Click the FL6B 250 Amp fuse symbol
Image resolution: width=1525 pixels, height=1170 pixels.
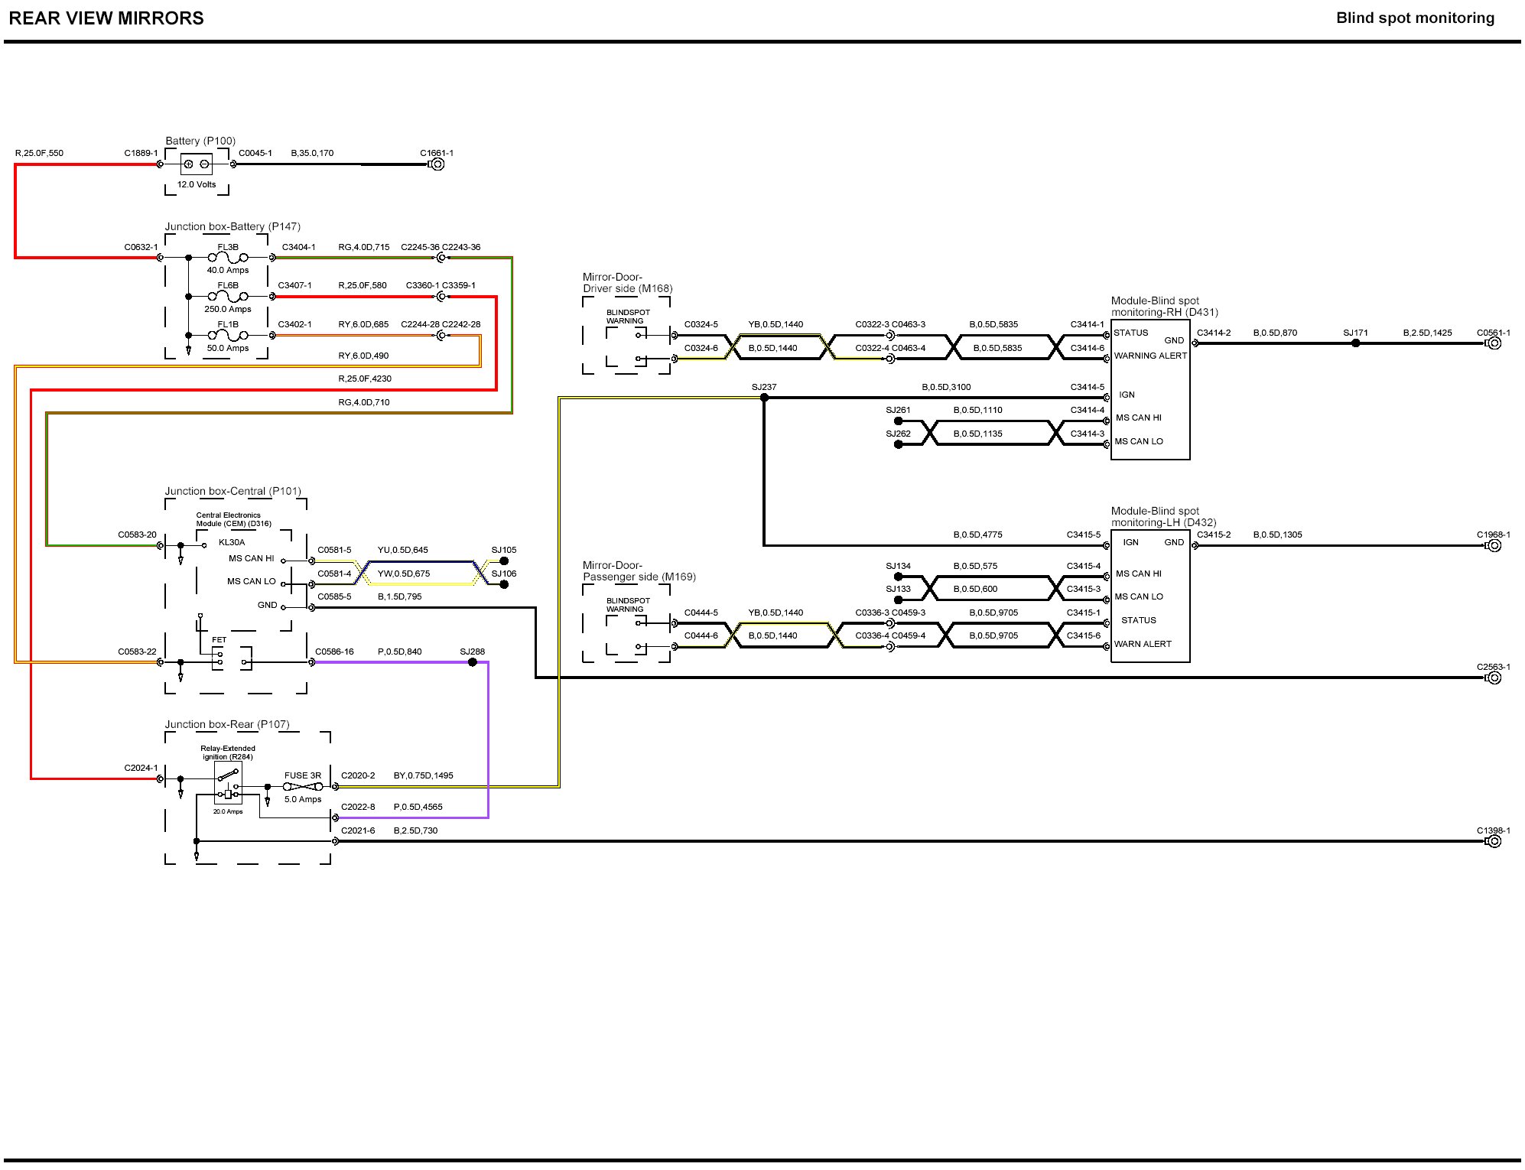[x=228, y=296]
